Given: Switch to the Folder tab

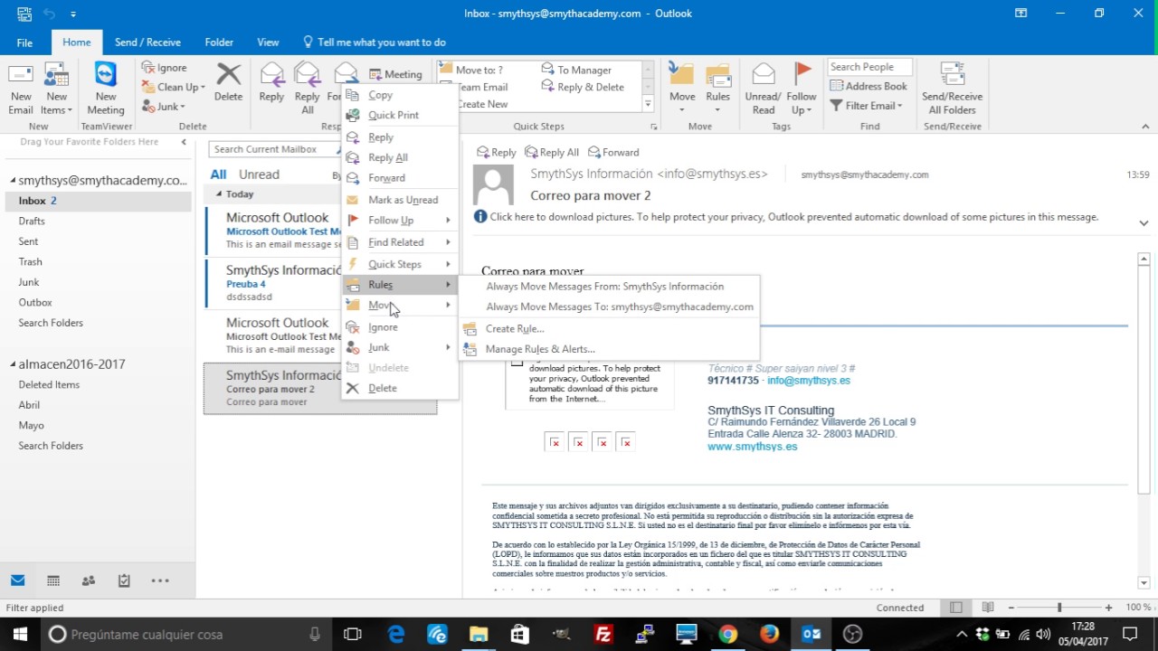Looking at the screenshot, I should pyautogui.click(x=219, y=42).
